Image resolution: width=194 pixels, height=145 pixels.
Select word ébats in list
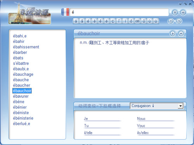pyautogui.click(x=18, y=58)
